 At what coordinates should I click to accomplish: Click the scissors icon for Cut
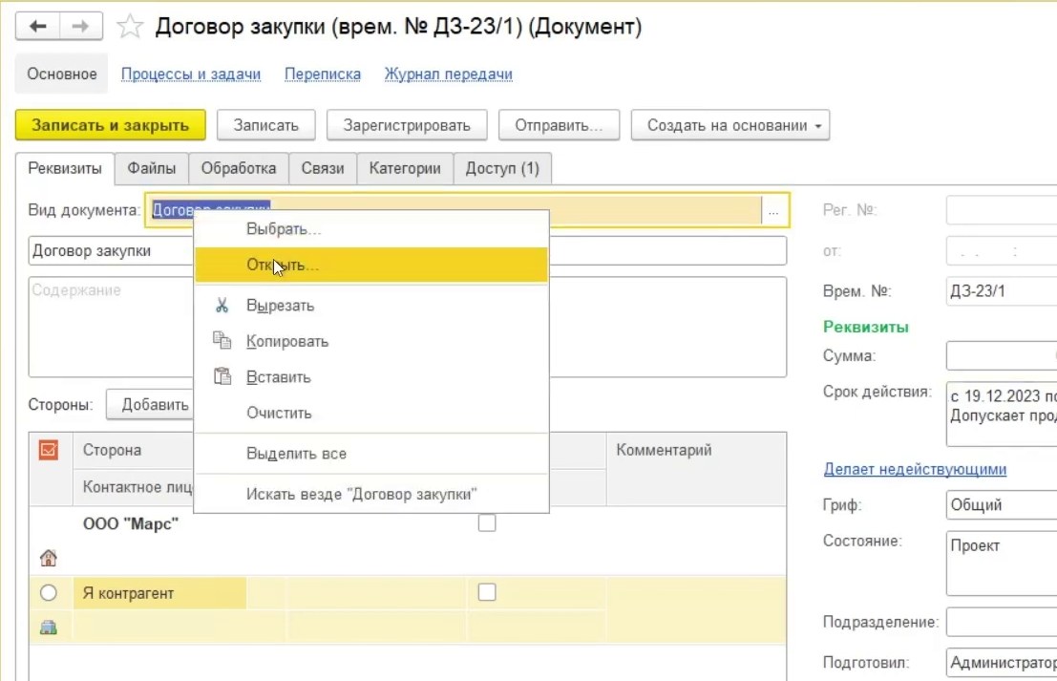point(222,306)
